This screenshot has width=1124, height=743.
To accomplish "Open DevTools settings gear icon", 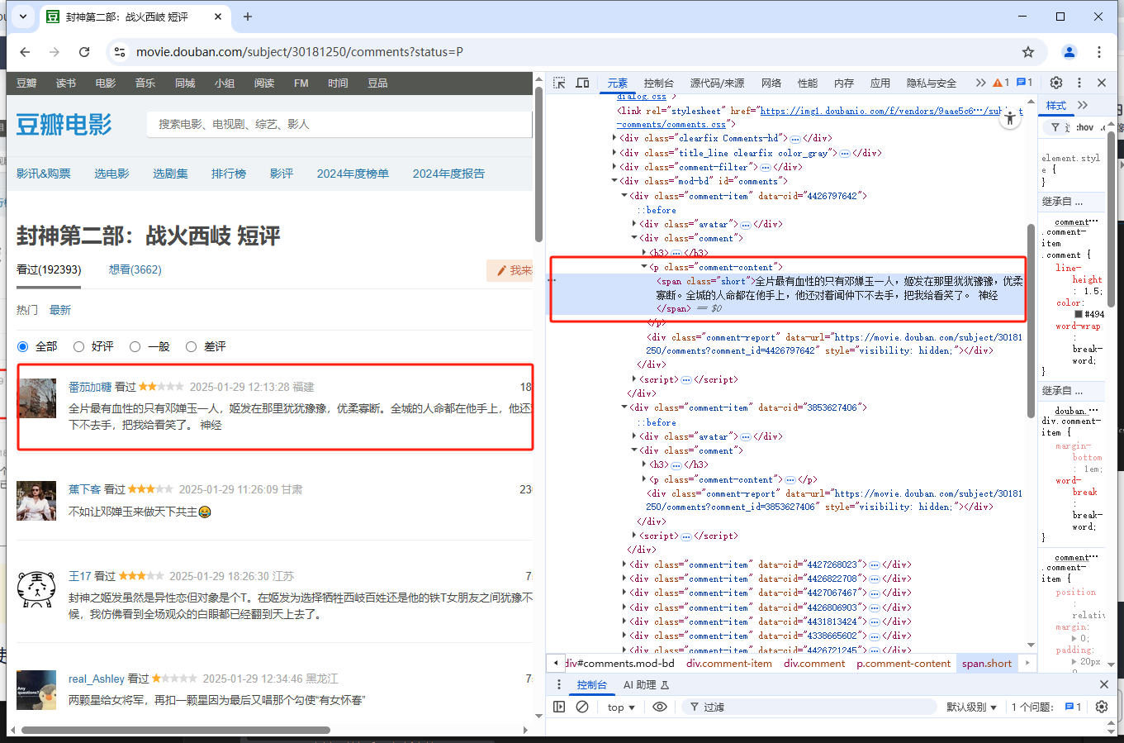I will pyautogui.click(x=1056, y=83).
